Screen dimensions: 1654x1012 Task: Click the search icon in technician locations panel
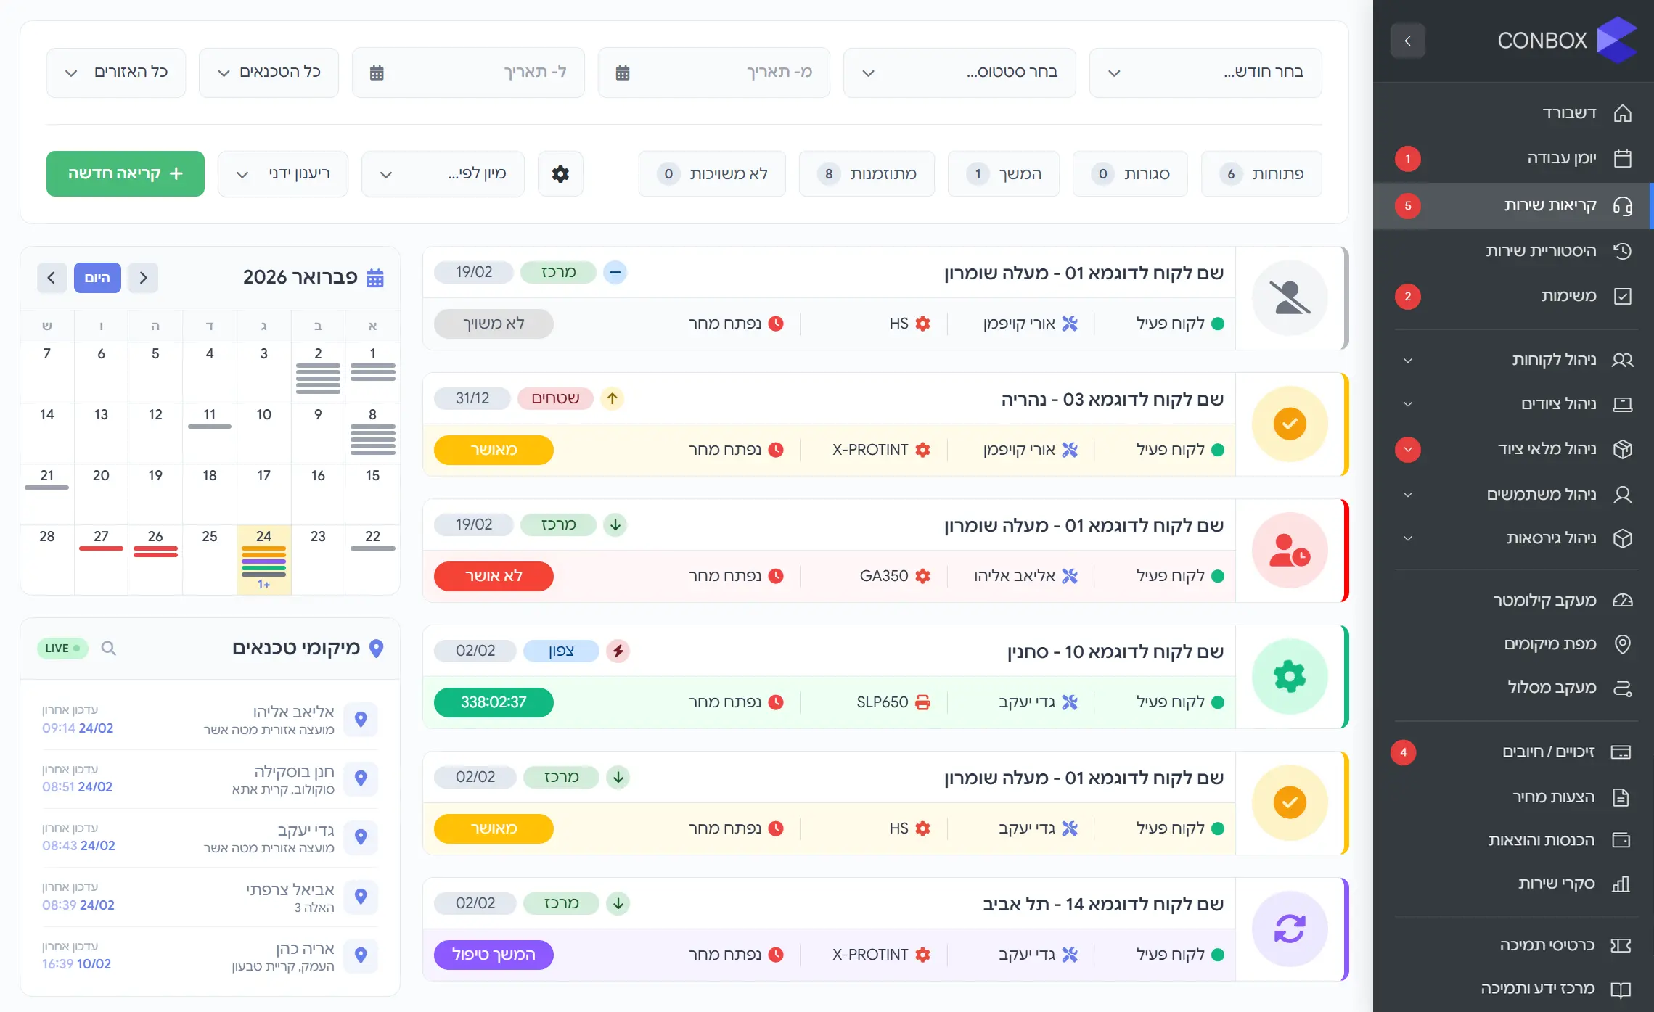[108, 648]
